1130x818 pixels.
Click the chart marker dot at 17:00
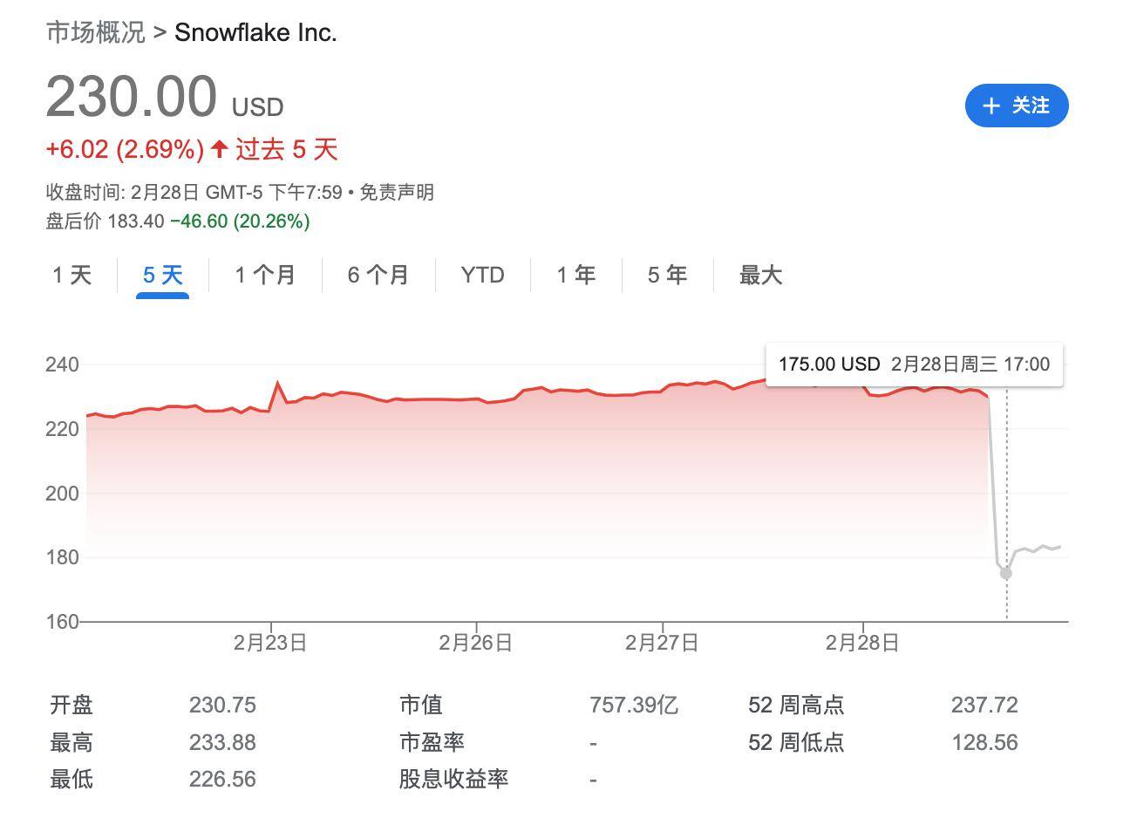(1006, 572)
